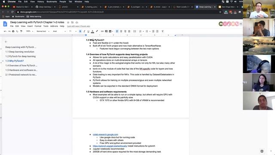Open 'Meta learning' bookmarks folder
The height and width of the screenshot is (155, 275).
coord(34,16)
